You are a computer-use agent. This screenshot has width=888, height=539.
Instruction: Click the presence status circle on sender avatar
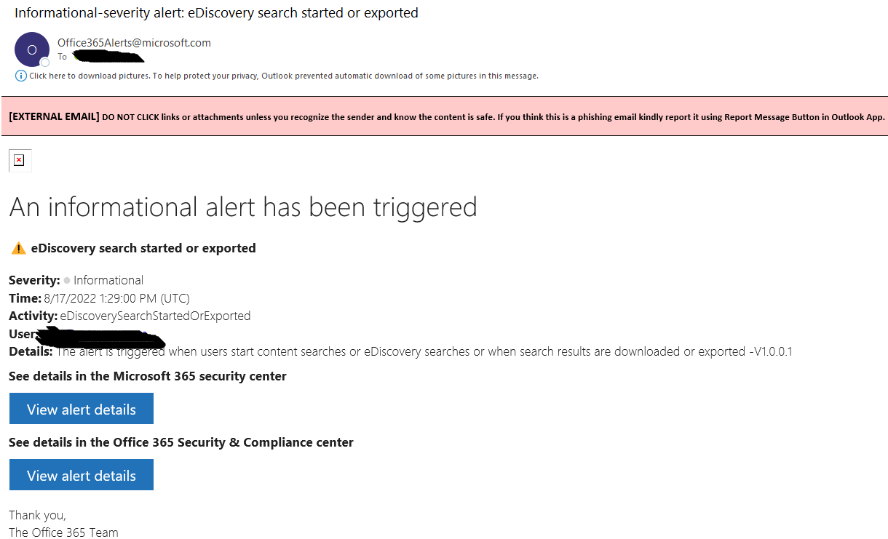coord(45,63)
